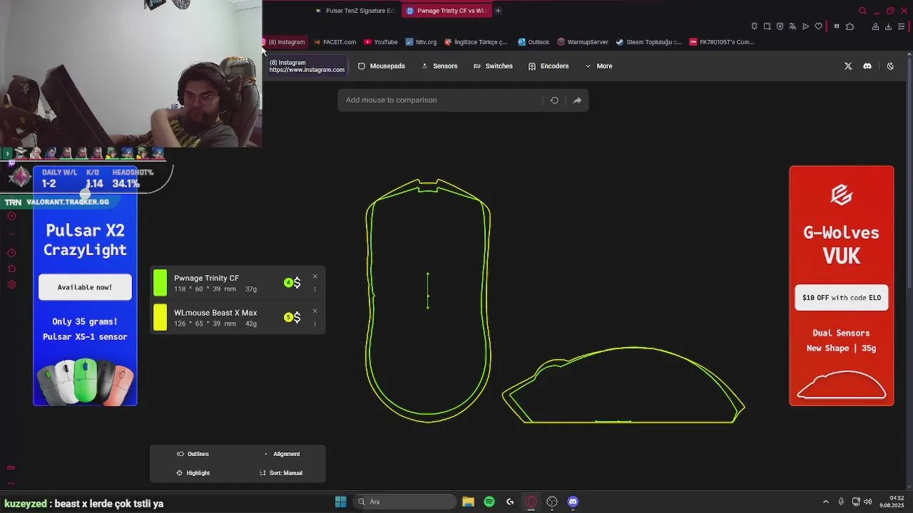Viewport: 913px width, 513px height.
Task: Click the green Pwnage Trinity CF color swatch
Action: (160, 283)
